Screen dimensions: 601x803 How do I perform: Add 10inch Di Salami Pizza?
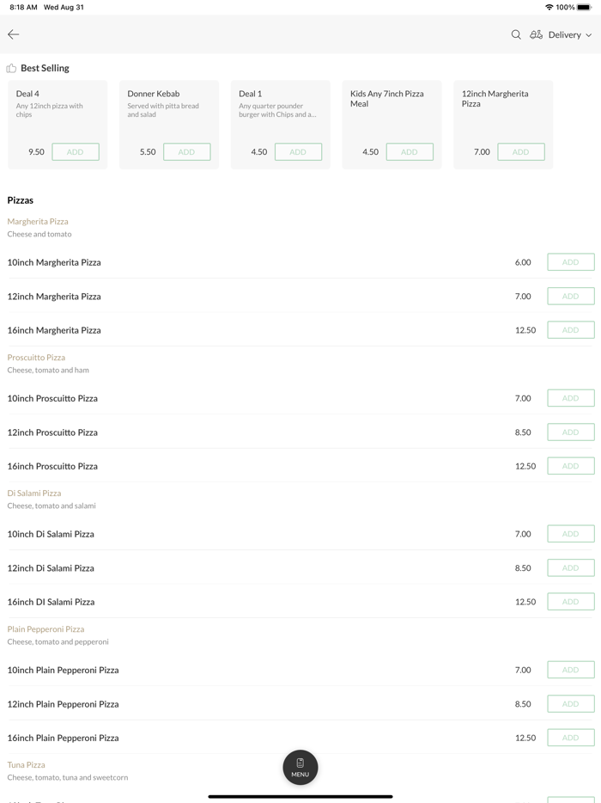571,534
